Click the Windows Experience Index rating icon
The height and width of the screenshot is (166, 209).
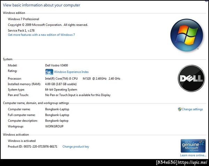click(x=49, y=72)
